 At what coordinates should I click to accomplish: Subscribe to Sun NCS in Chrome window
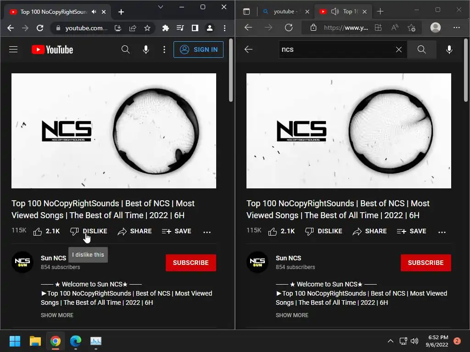(191, 263)
